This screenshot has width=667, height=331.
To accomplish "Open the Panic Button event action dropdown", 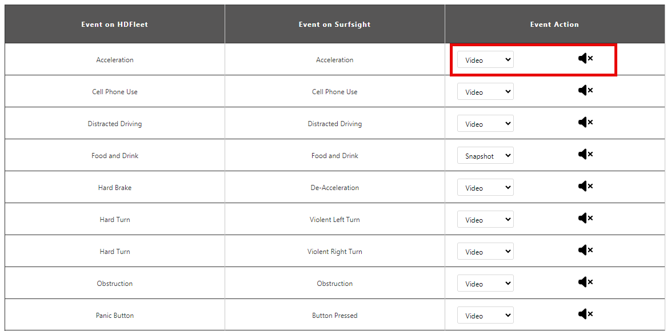I will click(485, 315).
